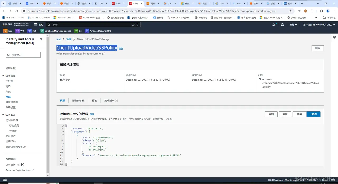Image resolution: width=338 pixels, height=184 pixels.
Task: Open the notifications bell
Action: [274, 25]
